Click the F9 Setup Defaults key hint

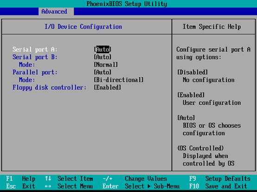(220, 179)
